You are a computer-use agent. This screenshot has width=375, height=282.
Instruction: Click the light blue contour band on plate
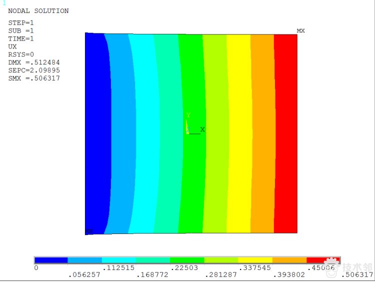(x=123, y=133)
